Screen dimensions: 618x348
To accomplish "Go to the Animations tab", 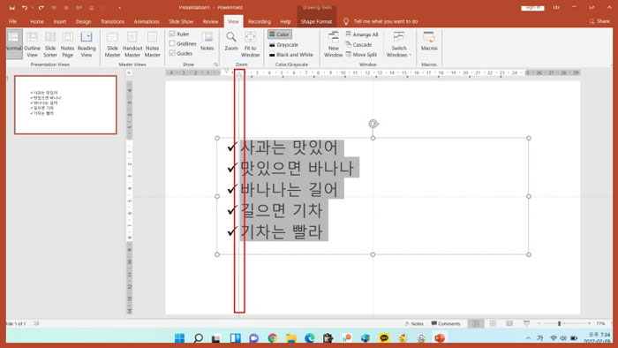I will click(147, 21).
